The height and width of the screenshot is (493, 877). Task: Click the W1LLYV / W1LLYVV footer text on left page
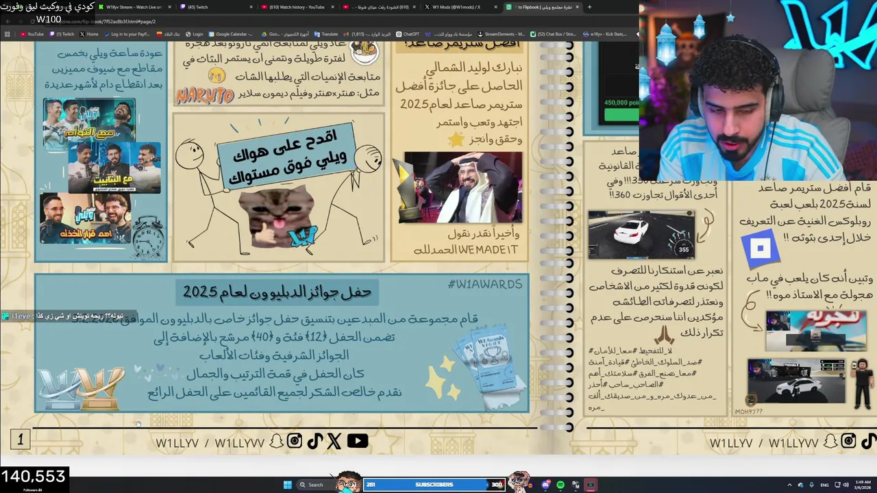(210, 442)
